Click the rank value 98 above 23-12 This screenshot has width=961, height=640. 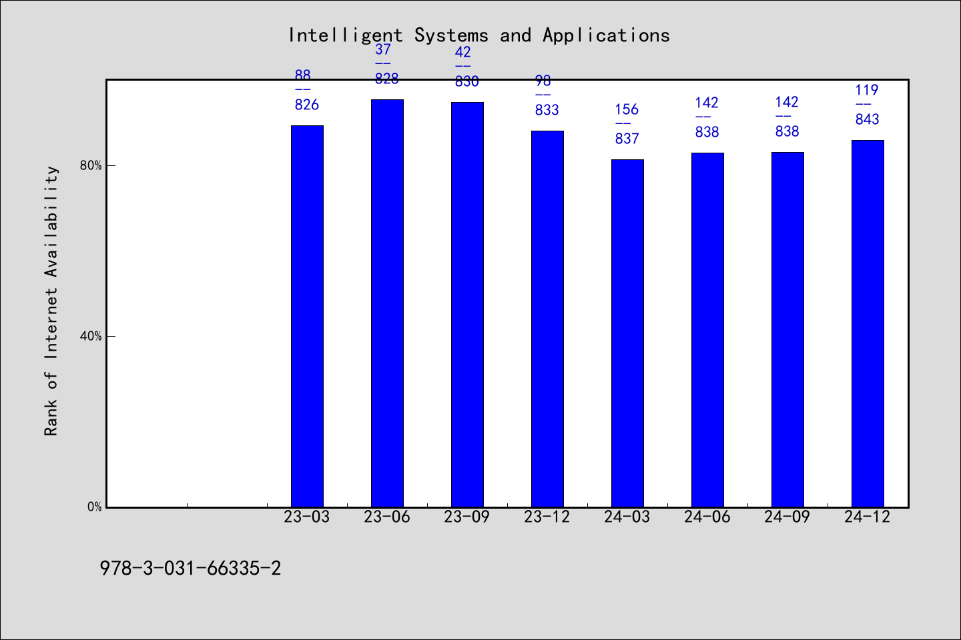[543, 81]
